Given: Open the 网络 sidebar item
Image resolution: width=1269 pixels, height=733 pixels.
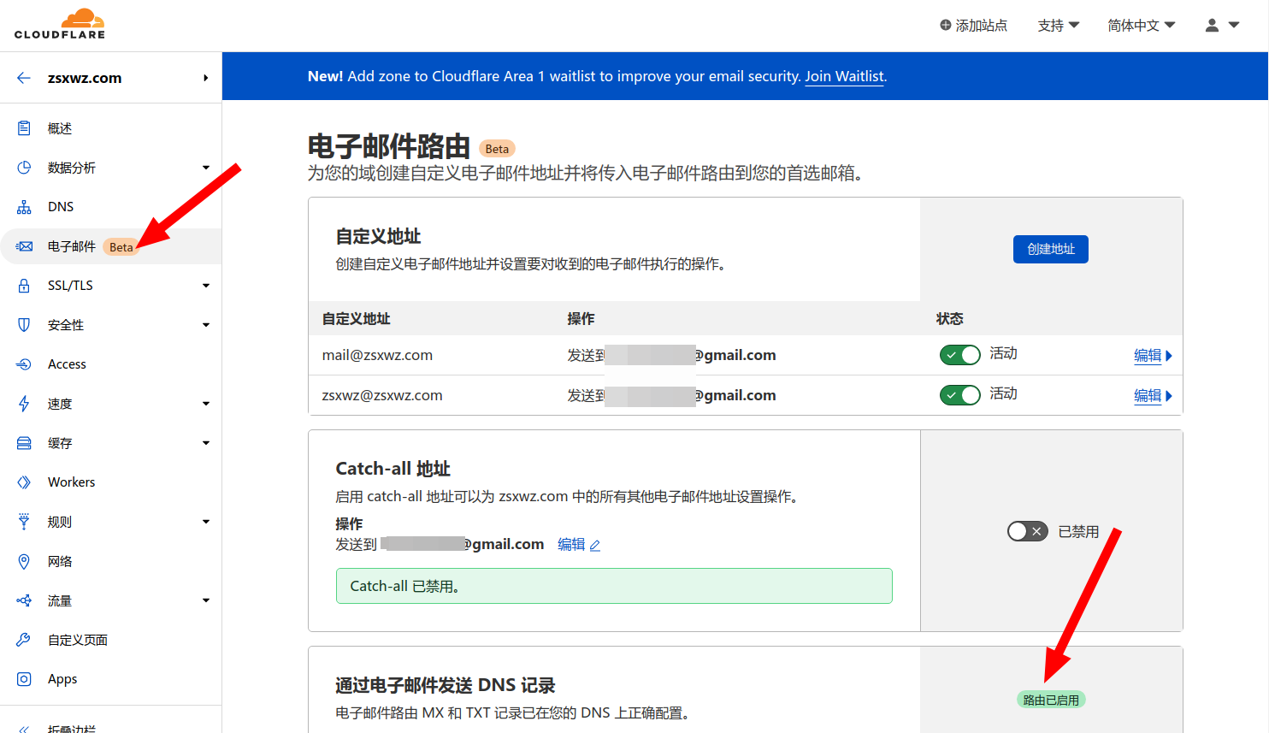Looking at the screenshot, I should pos(111,561).
